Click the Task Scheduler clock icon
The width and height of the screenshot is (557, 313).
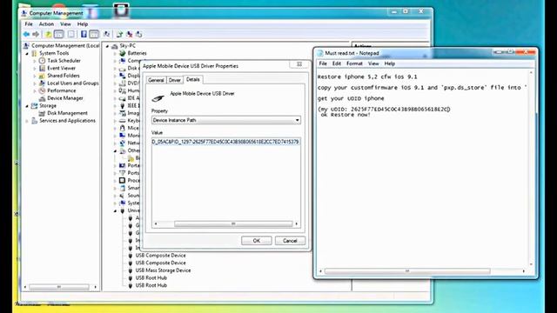42,61
